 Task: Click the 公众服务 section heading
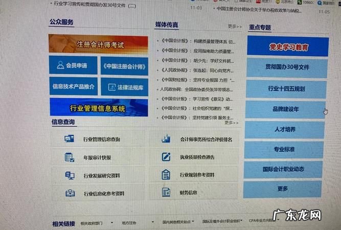61,22
